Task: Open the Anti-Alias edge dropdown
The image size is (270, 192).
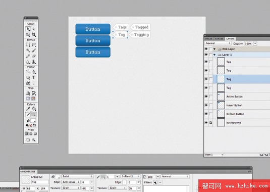Action: point(71,182)
